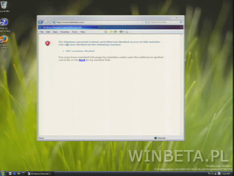Open the View menu
The height and width of the screenshot is (176, 234).
55,32
